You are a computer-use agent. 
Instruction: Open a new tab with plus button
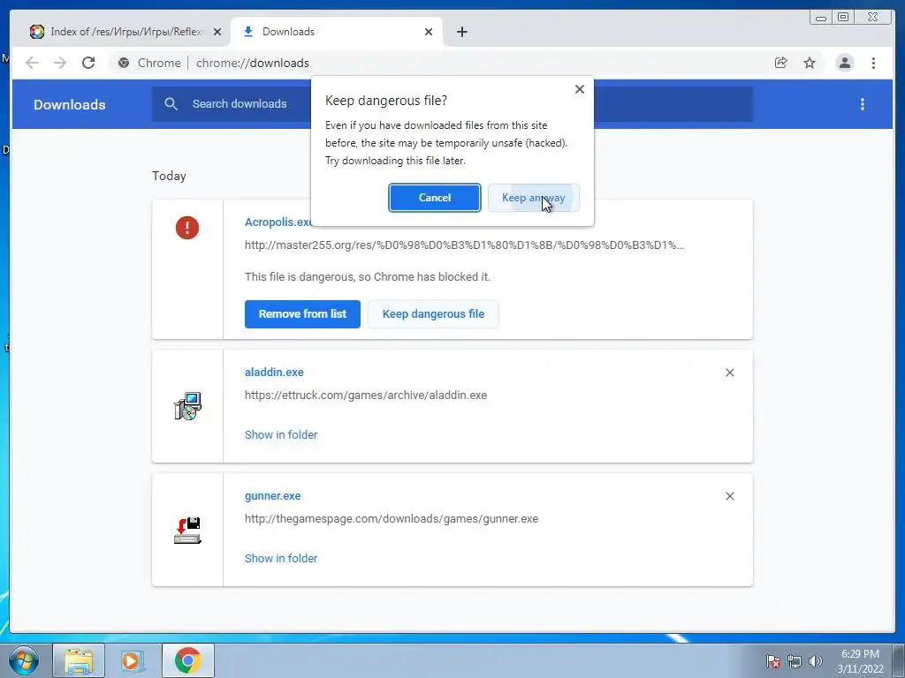click(x=461, y=32)
